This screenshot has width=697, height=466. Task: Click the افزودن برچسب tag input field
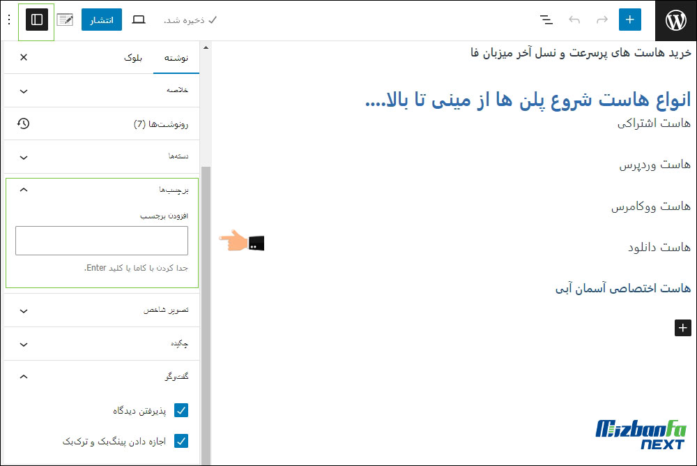(x=101, y=241)
